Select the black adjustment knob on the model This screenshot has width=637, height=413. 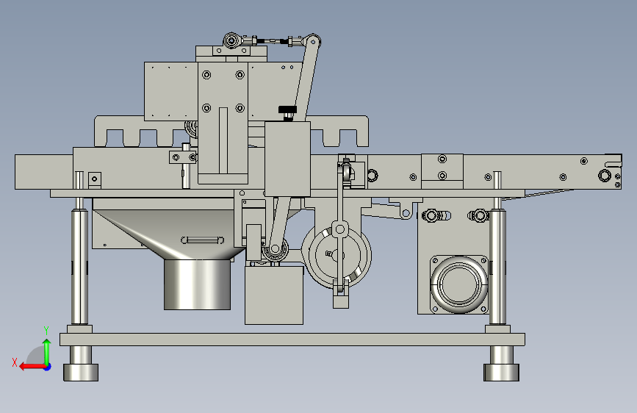(x=287, y=109)
